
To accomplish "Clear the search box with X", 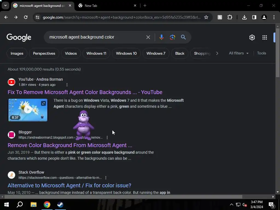I will tap(148, 37).
